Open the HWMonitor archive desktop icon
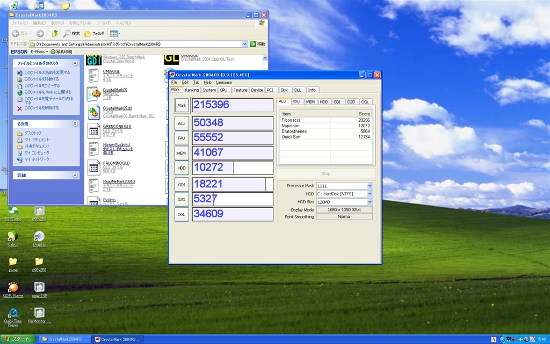 [x=39, y=313]
